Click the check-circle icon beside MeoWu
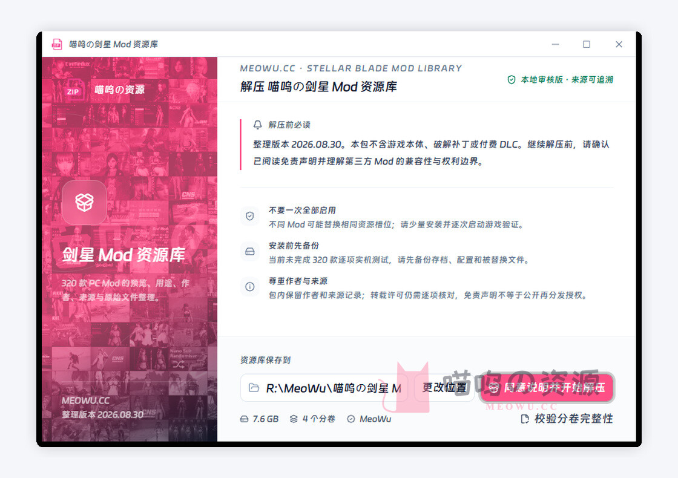The image size is (678, 478). click(x=351, y=419)
